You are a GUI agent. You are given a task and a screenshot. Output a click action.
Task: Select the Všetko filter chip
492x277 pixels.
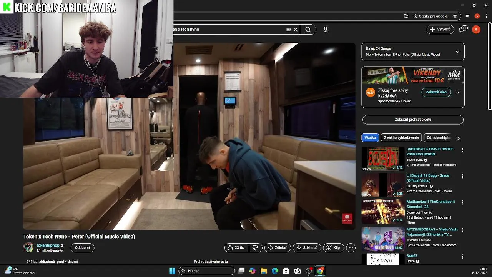click(x=370, y=138)
